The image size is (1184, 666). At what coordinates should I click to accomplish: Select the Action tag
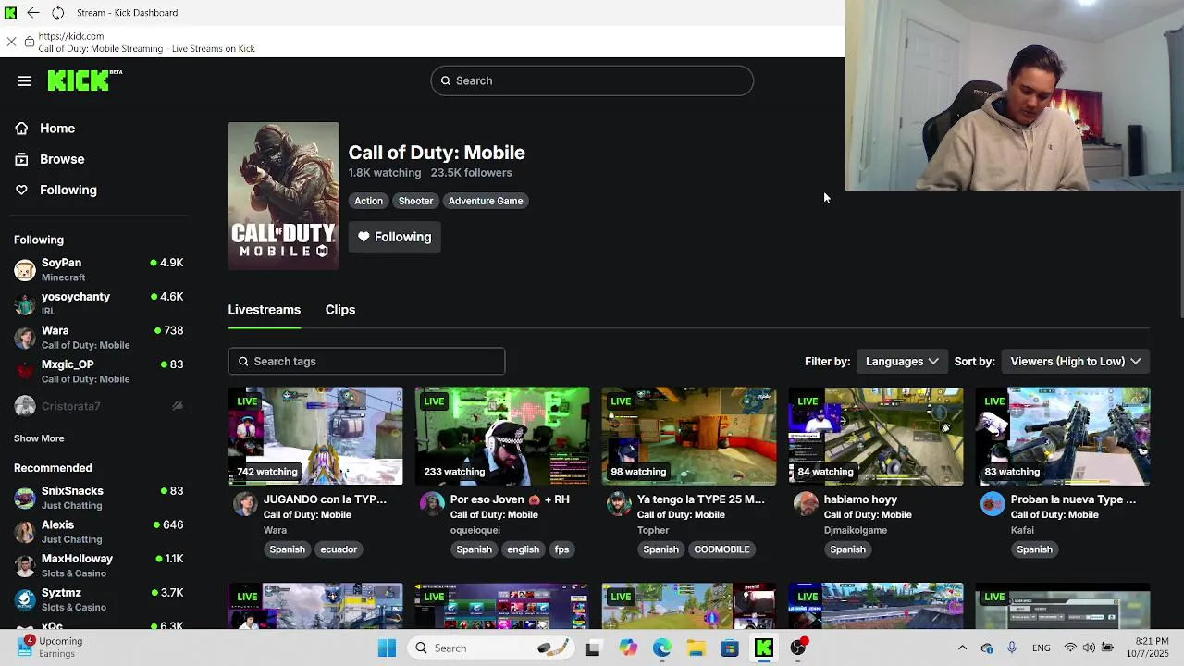tap(368, 201)
